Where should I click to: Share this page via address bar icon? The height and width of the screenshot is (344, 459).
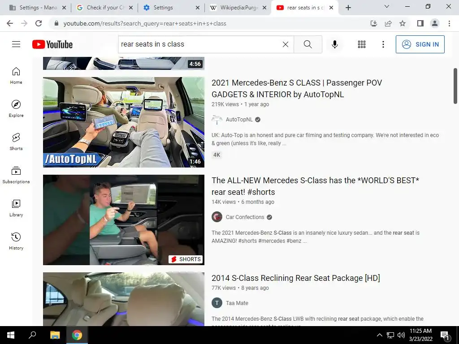click(388, 23)
